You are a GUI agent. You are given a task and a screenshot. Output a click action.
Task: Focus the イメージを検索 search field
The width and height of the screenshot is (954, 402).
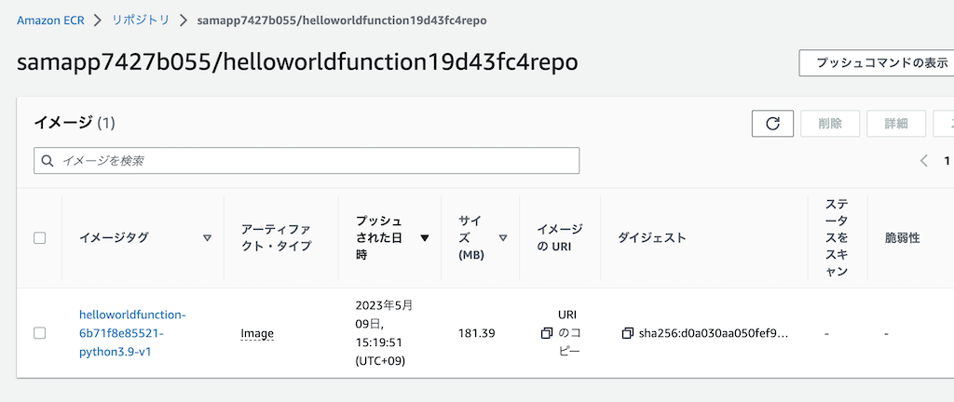[307, 161]
